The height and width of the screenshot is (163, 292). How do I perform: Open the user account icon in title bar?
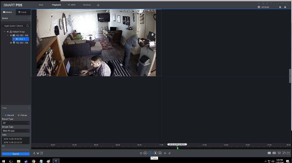click(x=259, y=3)
